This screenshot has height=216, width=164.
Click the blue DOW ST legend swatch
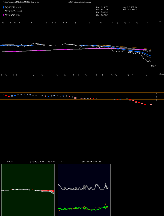tap(3, 7)
